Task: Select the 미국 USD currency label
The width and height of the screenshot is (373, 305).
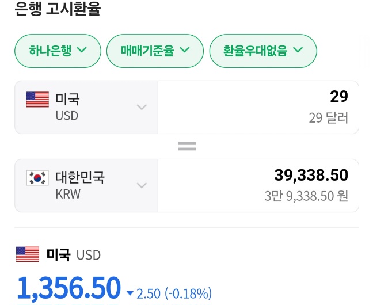Action: coord(67,107)
